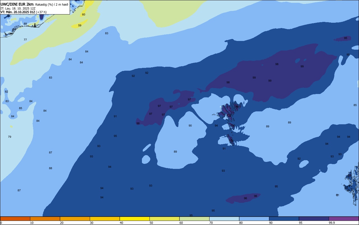This screenshot has height=225, width=359.
Task: Select the light blue 80–90 legend swatch
Action: (254, 219)
